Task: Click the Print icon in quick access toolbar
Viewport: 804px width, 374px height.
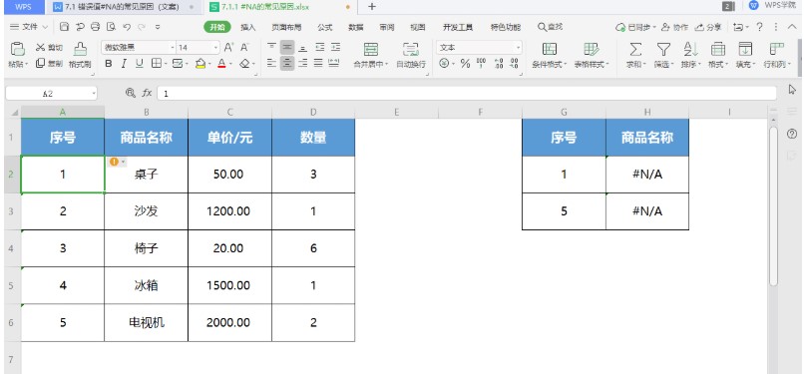Action: [x=96, y=27]
